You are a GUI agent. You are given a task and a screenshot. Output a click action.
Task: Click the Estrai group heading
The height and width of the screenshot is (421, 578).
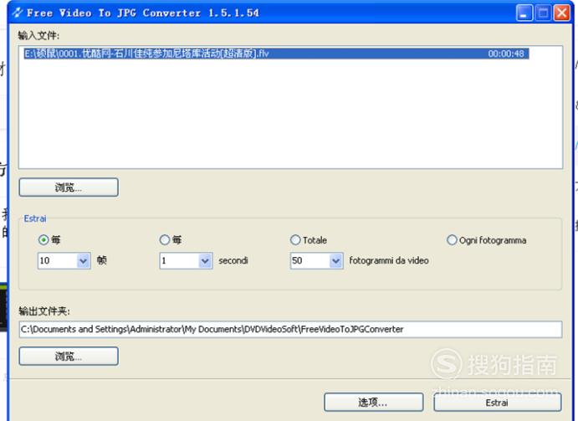tap(35, 218)
